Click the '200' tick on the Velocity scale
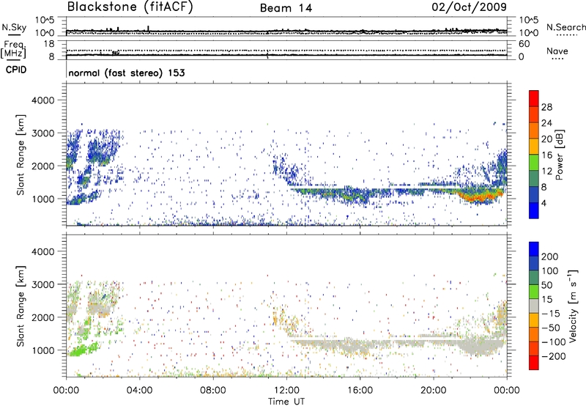Image resolution: width=586 pixels, height=406 pixels. point(549,256)
